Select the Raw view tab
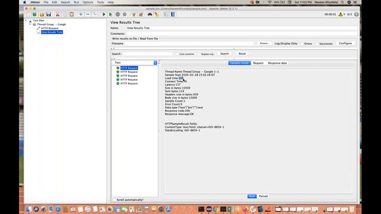Image resolution: width=381 pixels, height=214 pixels. coord(252,196)
